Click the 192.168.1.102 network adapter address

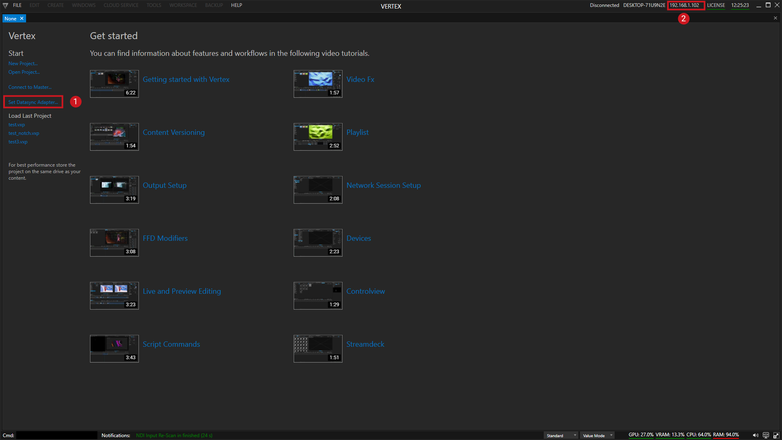[684, 5]
